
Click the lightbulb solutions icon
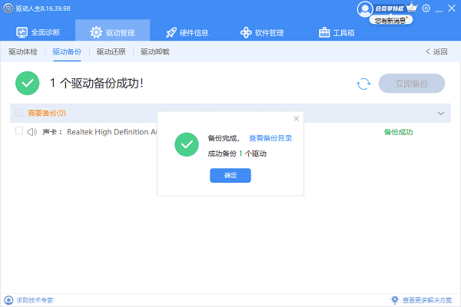coord(395,300)
